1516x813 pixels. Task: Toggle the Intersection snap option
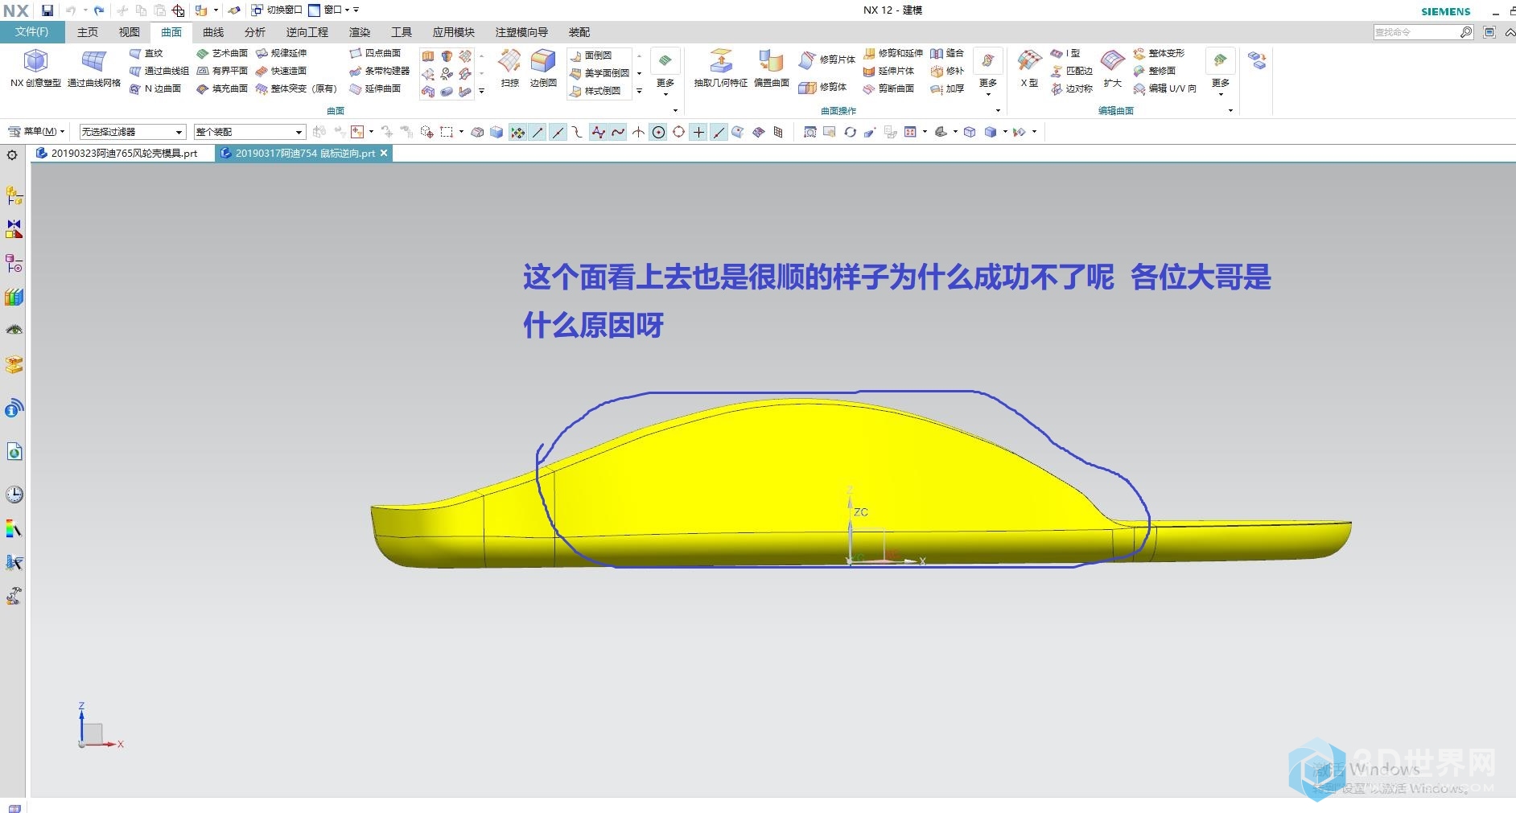tap(638, 132)
